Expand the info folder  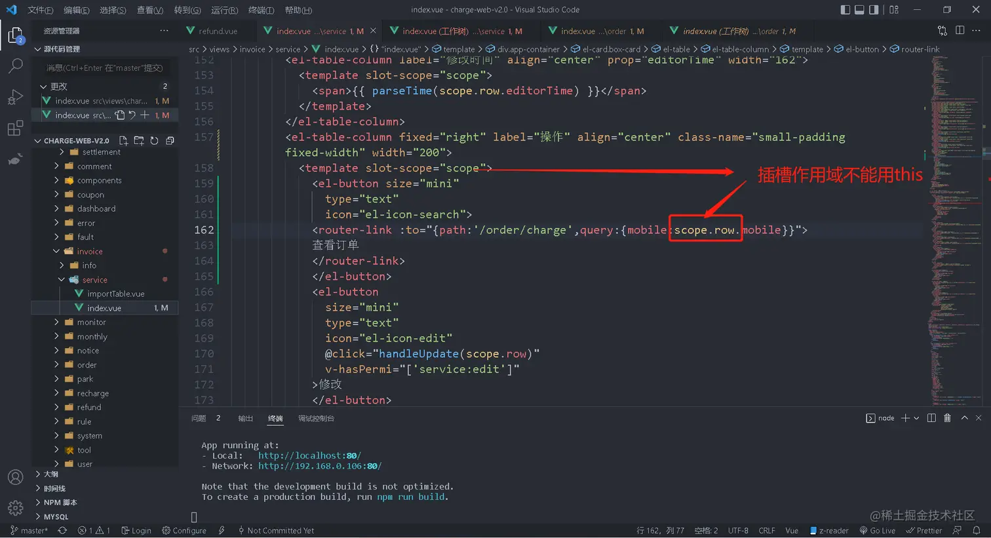(x=62, y=265)
